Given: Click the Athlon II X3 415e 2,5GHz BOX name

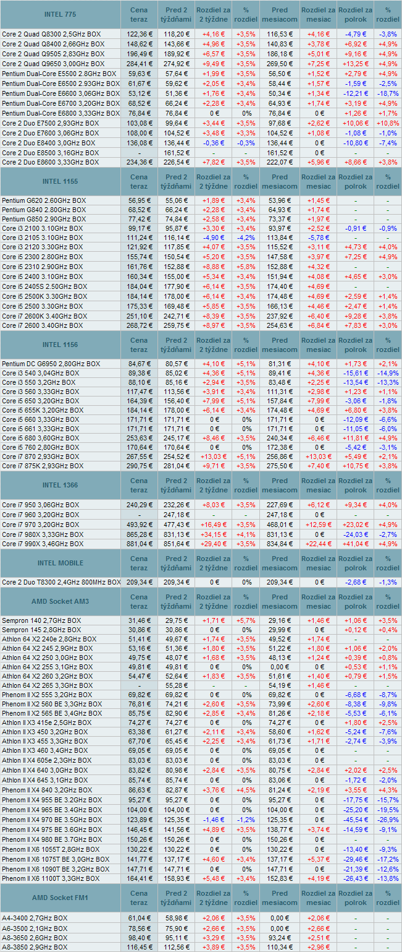Looking at the screenshot, I should click(48, 723).
